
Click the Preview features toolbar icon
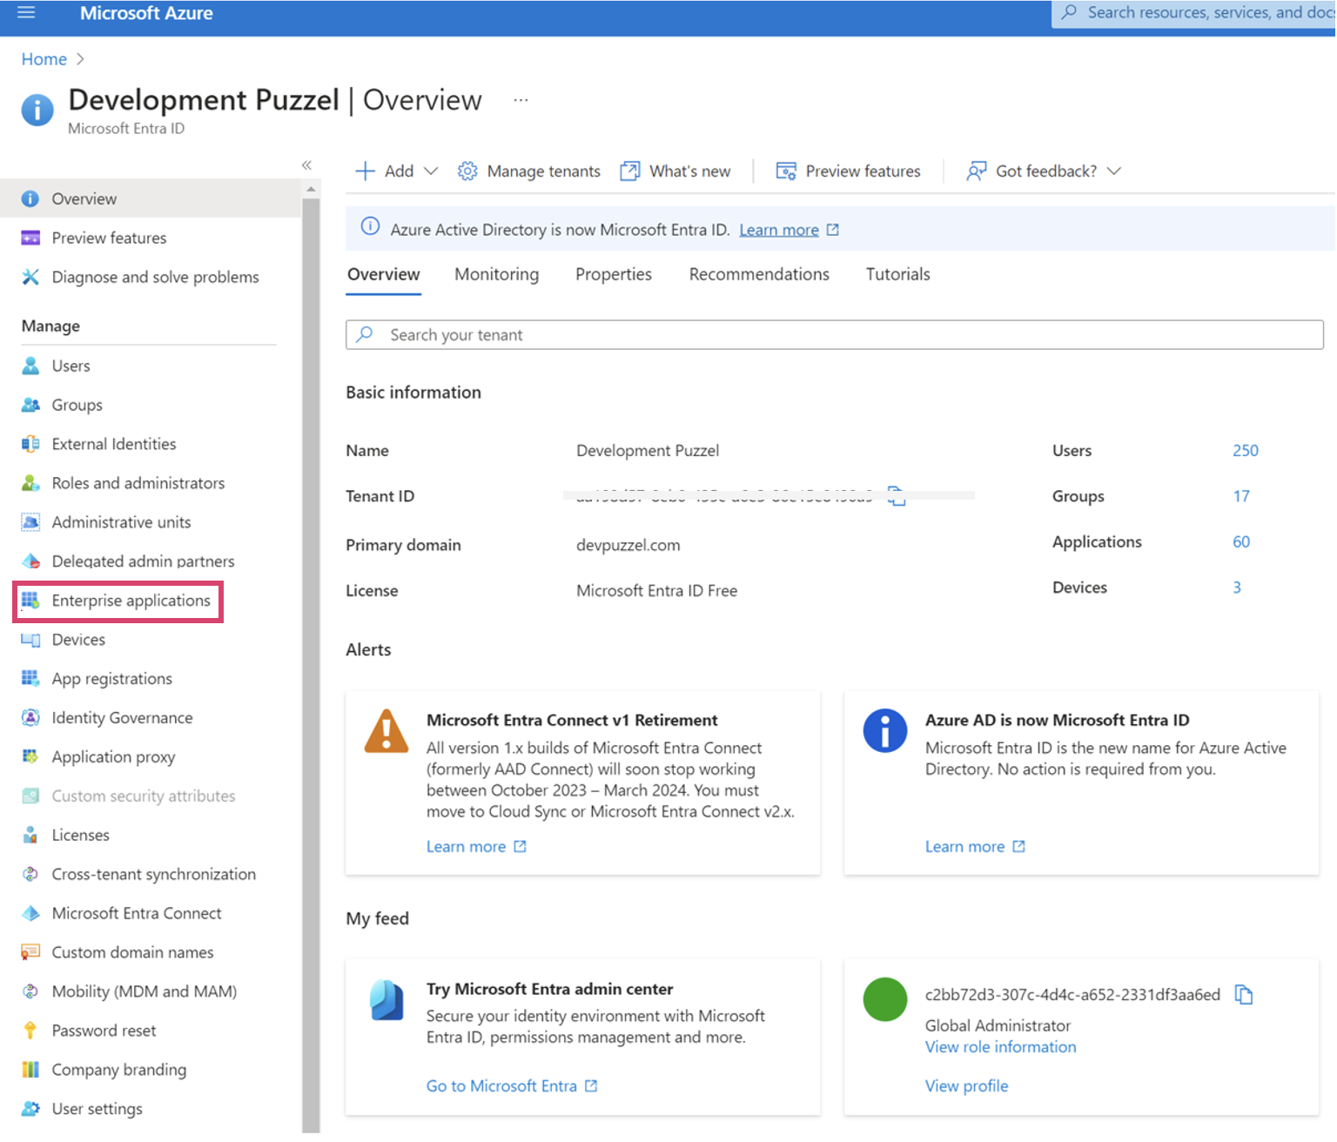[x=786, y=171]
